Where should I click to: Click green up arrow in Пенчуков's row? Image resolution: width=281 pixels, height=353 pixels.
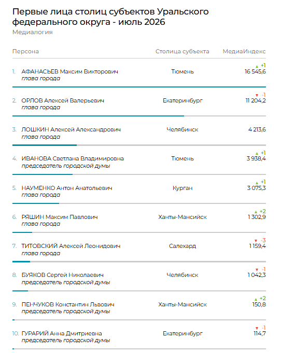click(x=256, y=299)
